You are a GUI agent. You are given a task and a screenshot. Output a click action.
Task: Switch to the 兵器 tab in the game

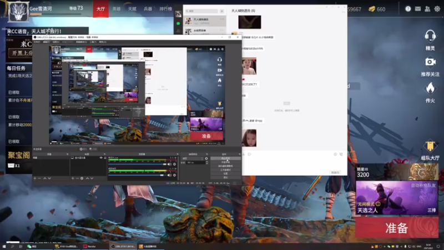click(148, 9)
